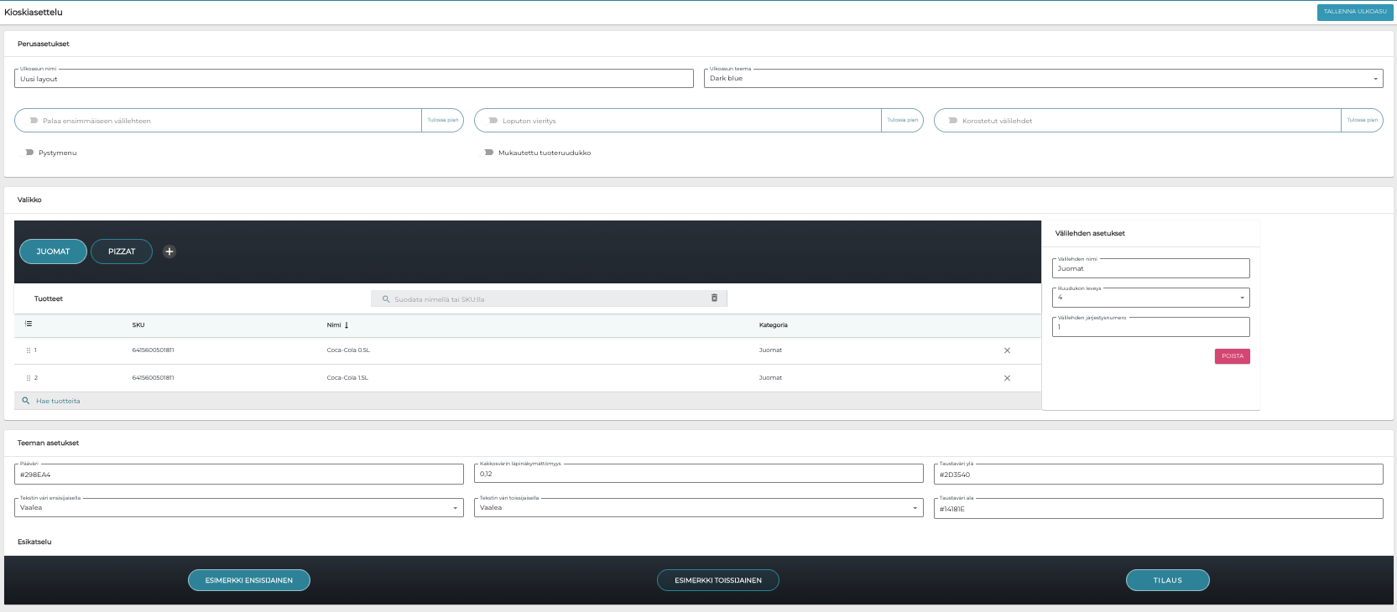
Task: Enable the Mukautettu tuoteruudukko switch
Action: (487, 153)
